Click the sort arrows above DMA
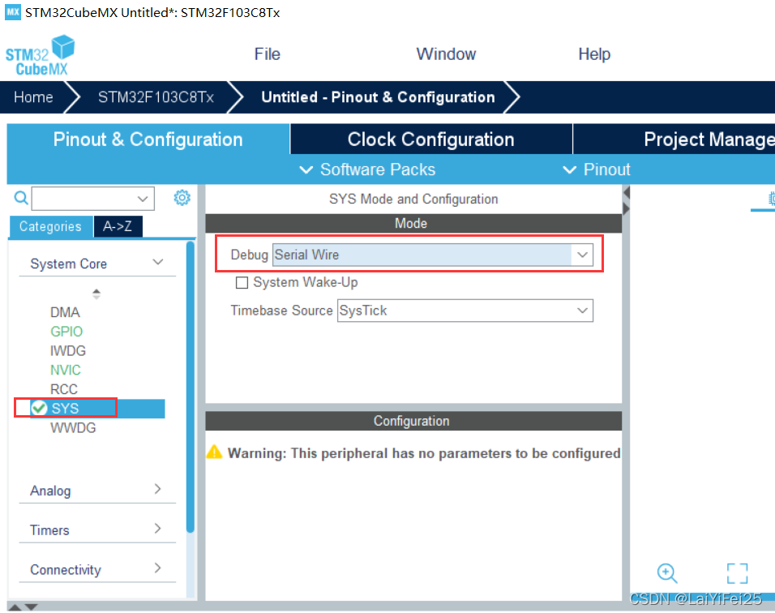 pos(96,294)
